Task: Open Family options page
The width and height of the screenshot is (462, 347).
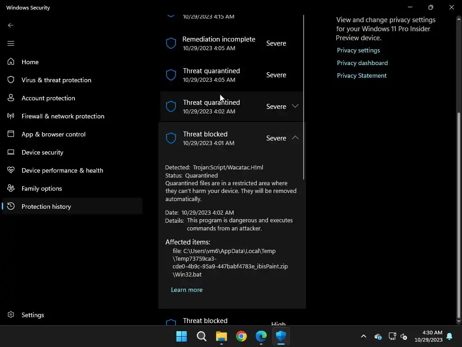Action: point(73,188)
